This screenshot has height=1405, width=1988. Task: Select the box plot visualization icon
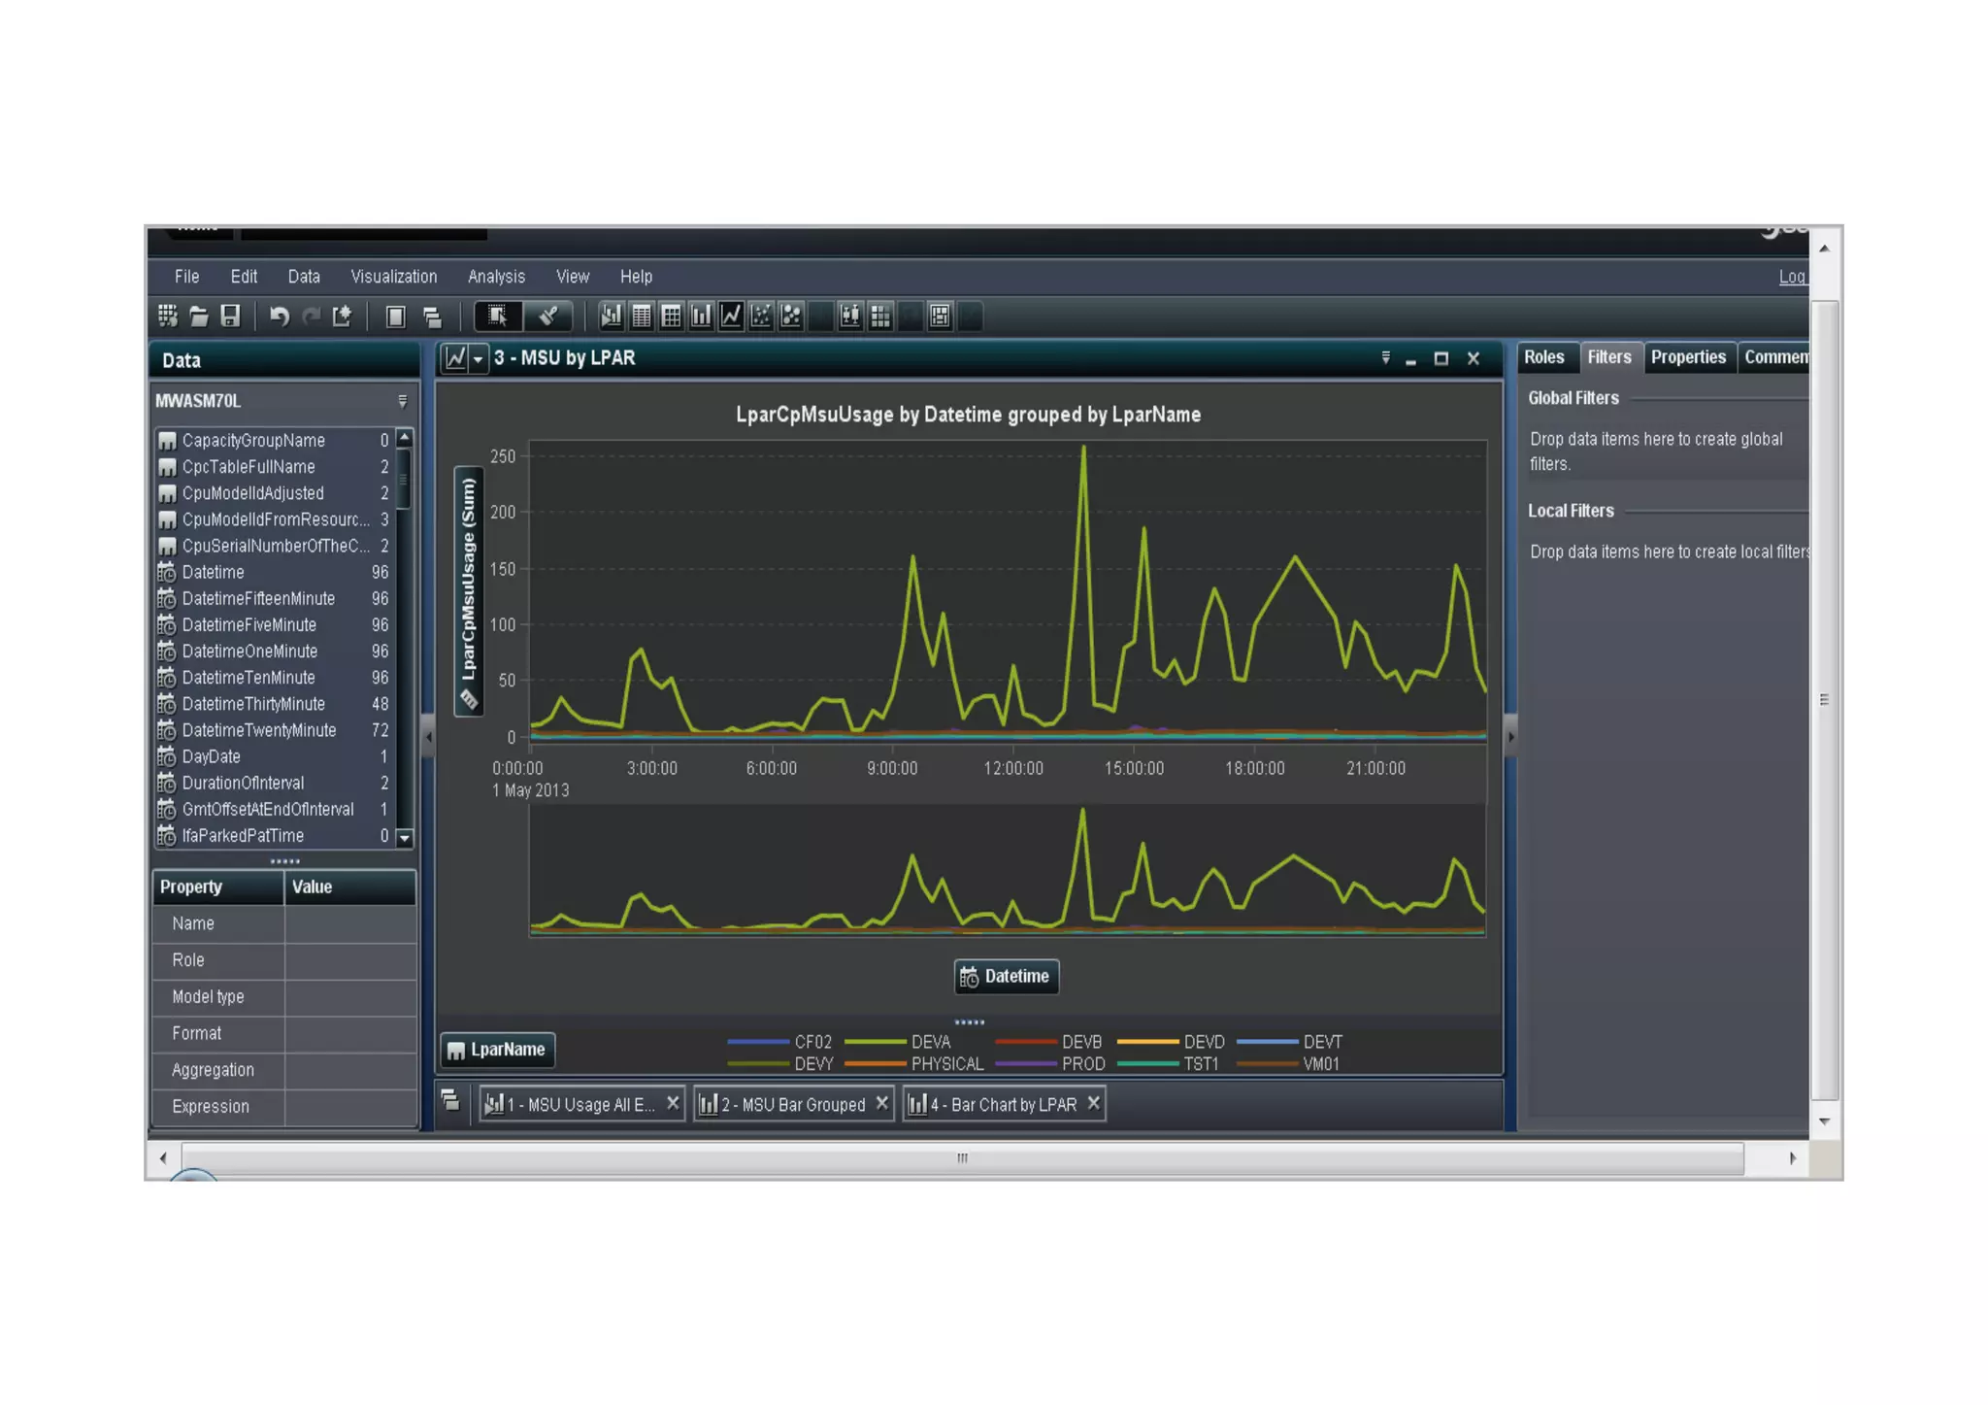click(850, 317)
